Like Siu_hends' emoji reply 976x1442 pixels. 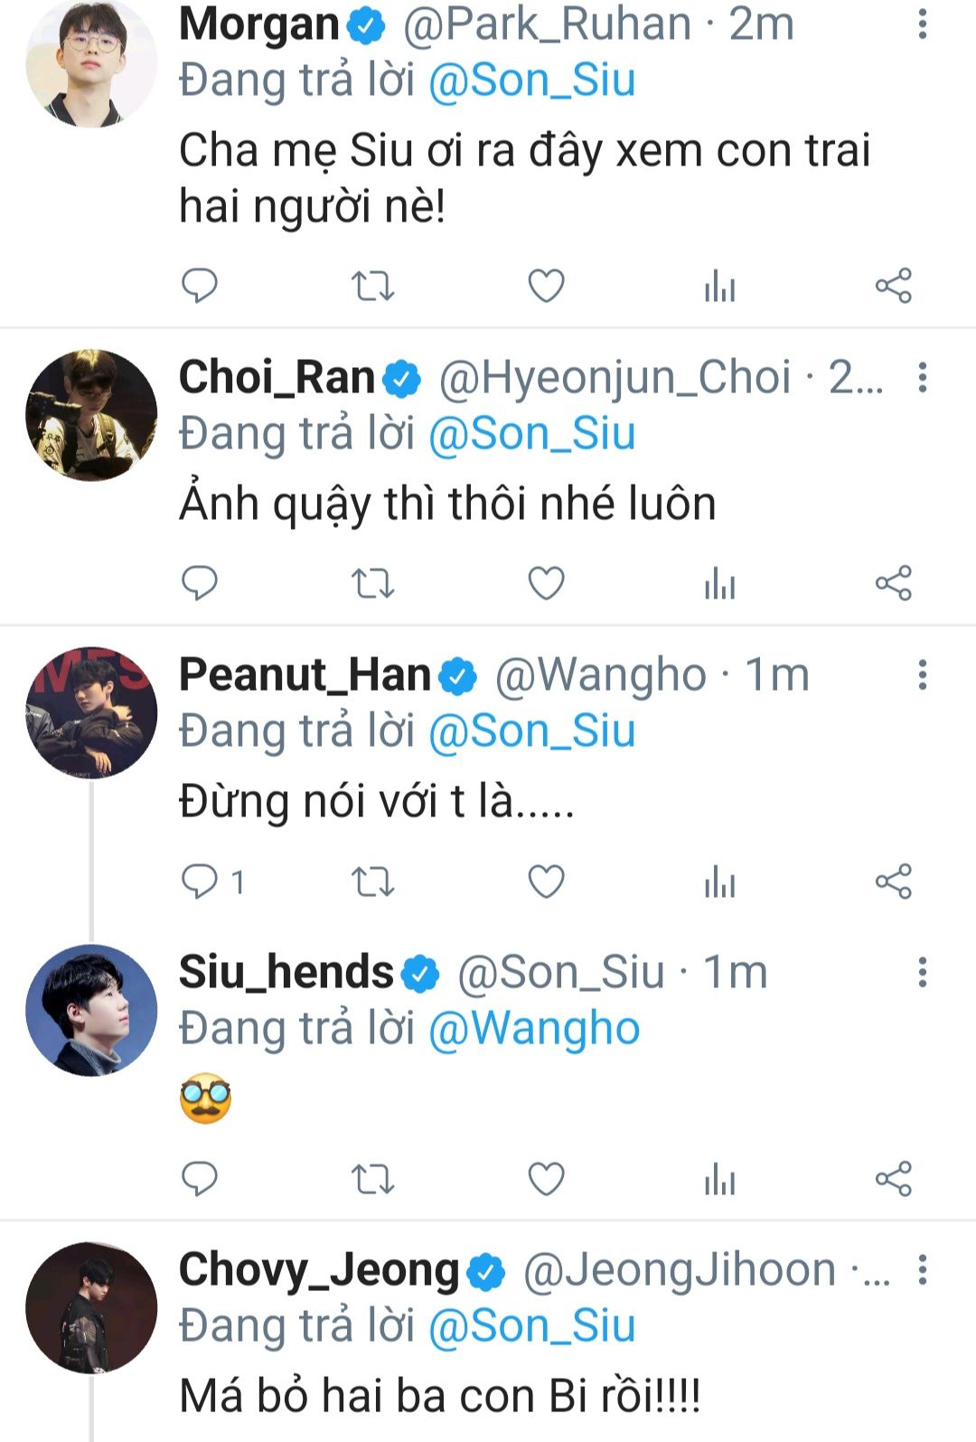click(x=546, y=1179)
